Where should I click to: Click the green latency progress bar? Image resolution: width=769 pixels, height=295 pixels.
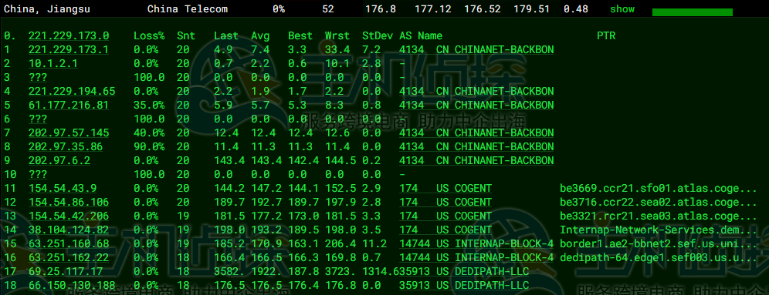point(692,12)
